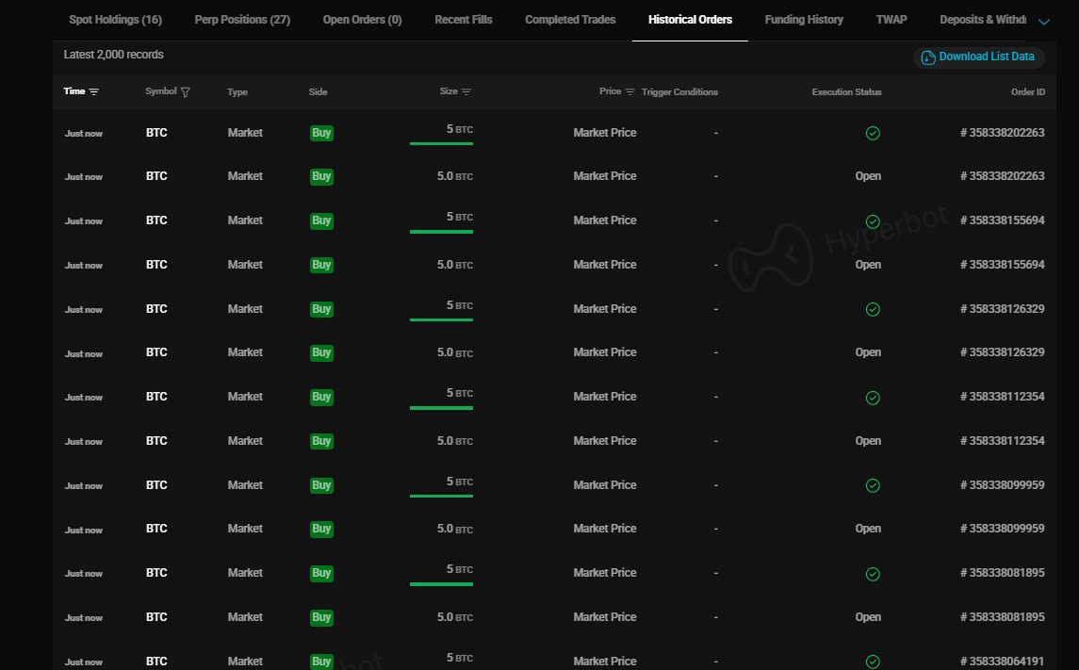Image resolution: width=1079 pixels, height=670 pixels.
Task: Open the Completed Trades tab
Action: coord(570,20)
